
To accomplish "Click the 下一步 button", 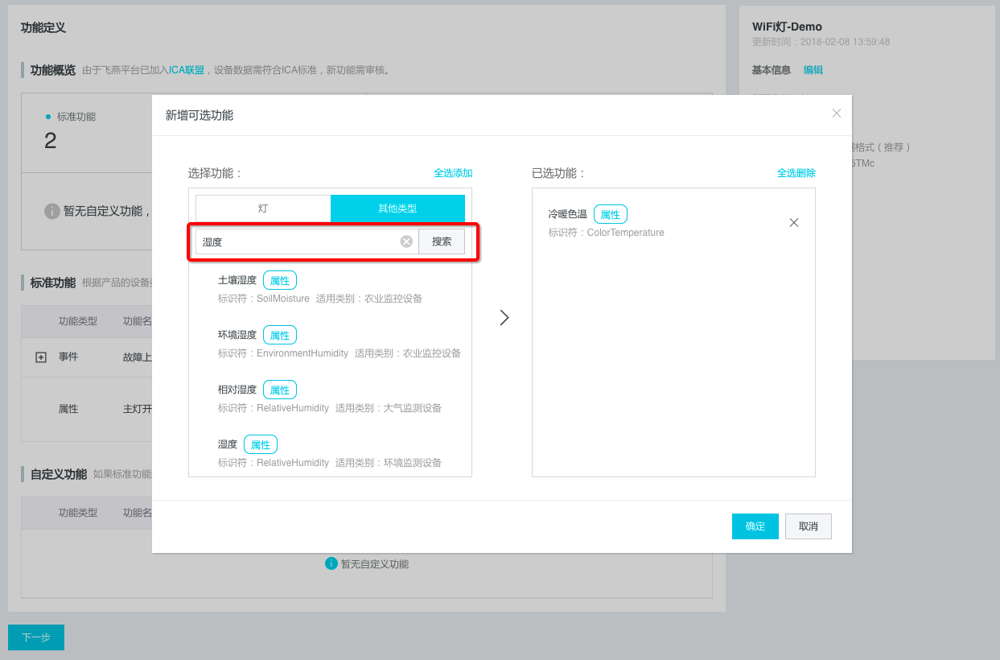I will (x=36, y=637).
